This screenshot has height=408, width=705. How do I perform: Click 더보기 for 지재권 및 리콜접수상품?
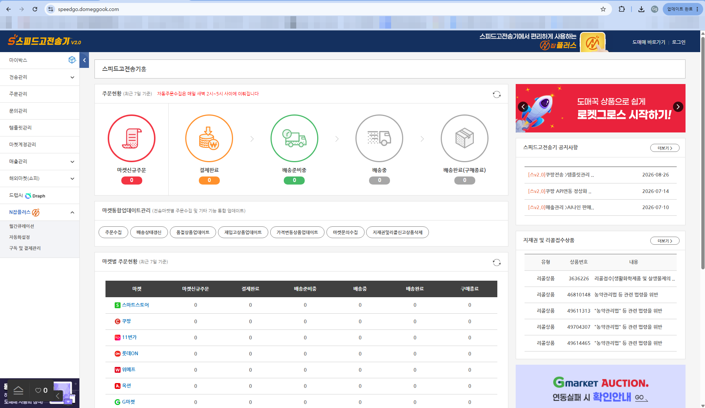(x=665, y=241)
